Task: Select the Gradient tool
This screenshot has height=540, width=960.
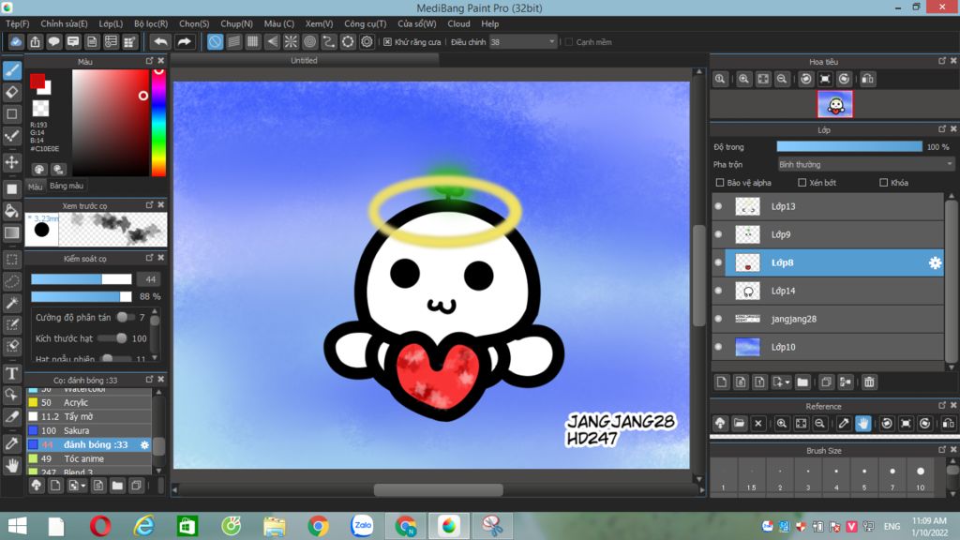Action: coord(11,232)
